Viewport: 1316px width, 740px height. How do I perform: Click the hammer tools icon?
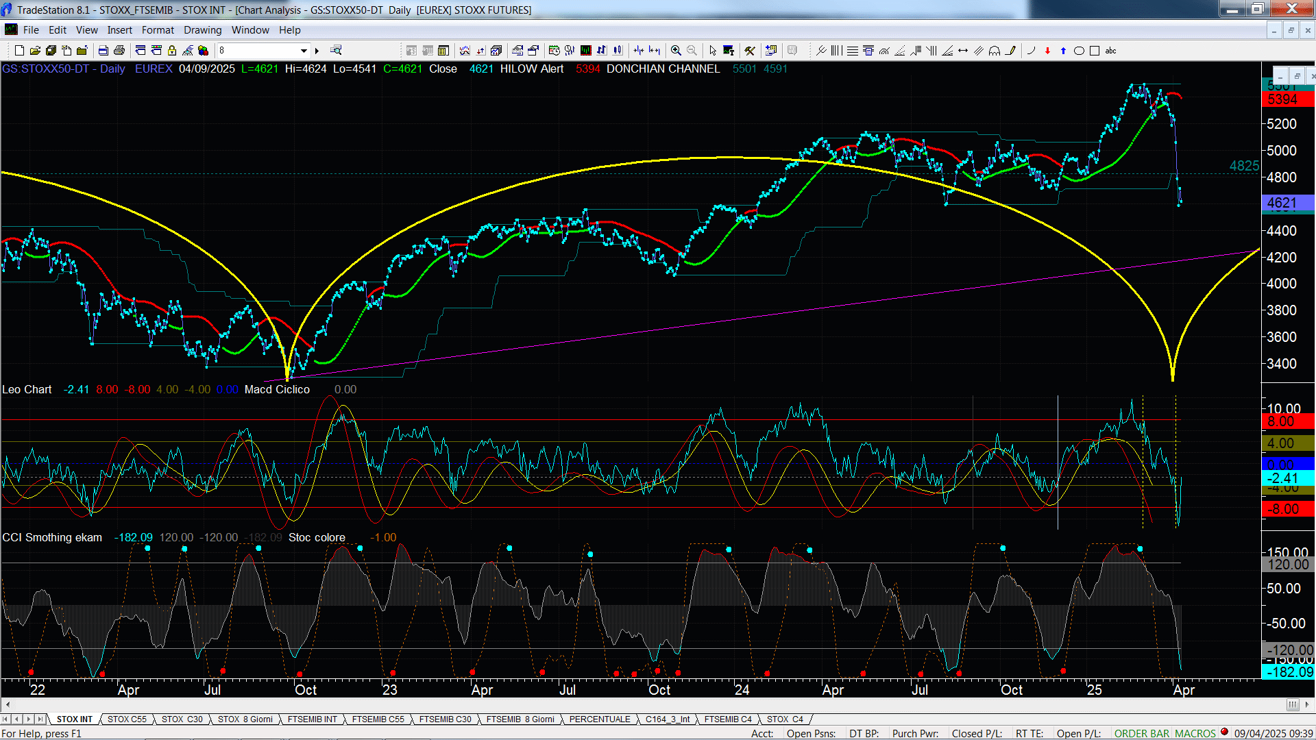pyautogui.click(x=750, y=50)
